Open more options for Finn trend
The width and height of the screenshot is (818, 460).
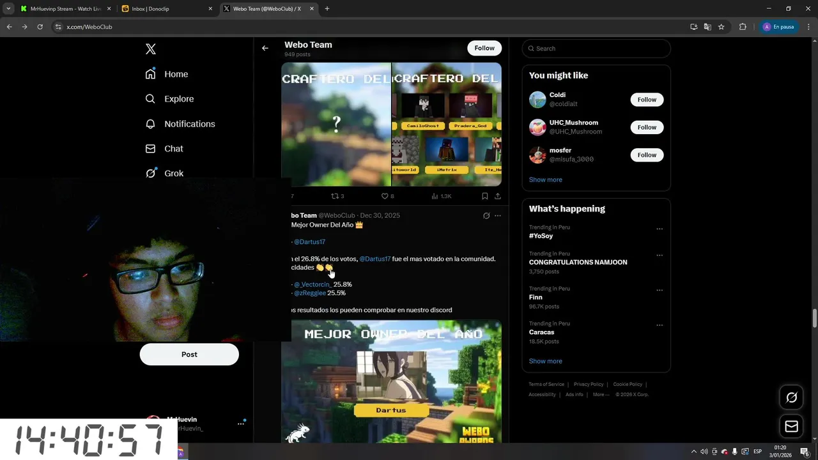click(x=660, y=290)
